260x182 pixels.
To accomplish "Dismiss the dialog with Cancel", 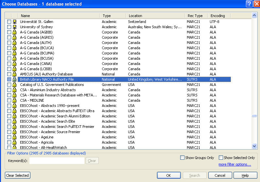I will [x=220, y=175].
